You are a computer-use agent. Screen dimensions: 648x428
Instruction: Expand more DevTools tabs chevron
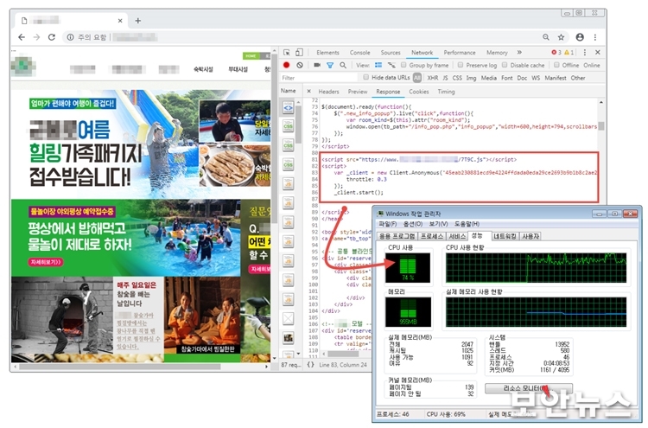pyautogui.click(x=519, y=53)
